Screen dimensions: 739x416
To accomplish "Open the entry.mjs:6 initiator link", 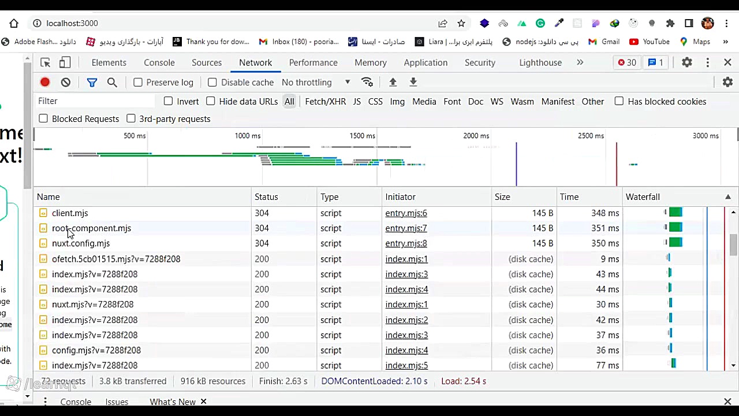I will pos(406,213).
